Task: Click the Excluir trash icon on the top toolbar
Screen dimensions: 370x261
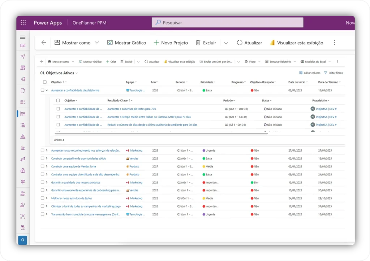Action: tap(199, 43)
